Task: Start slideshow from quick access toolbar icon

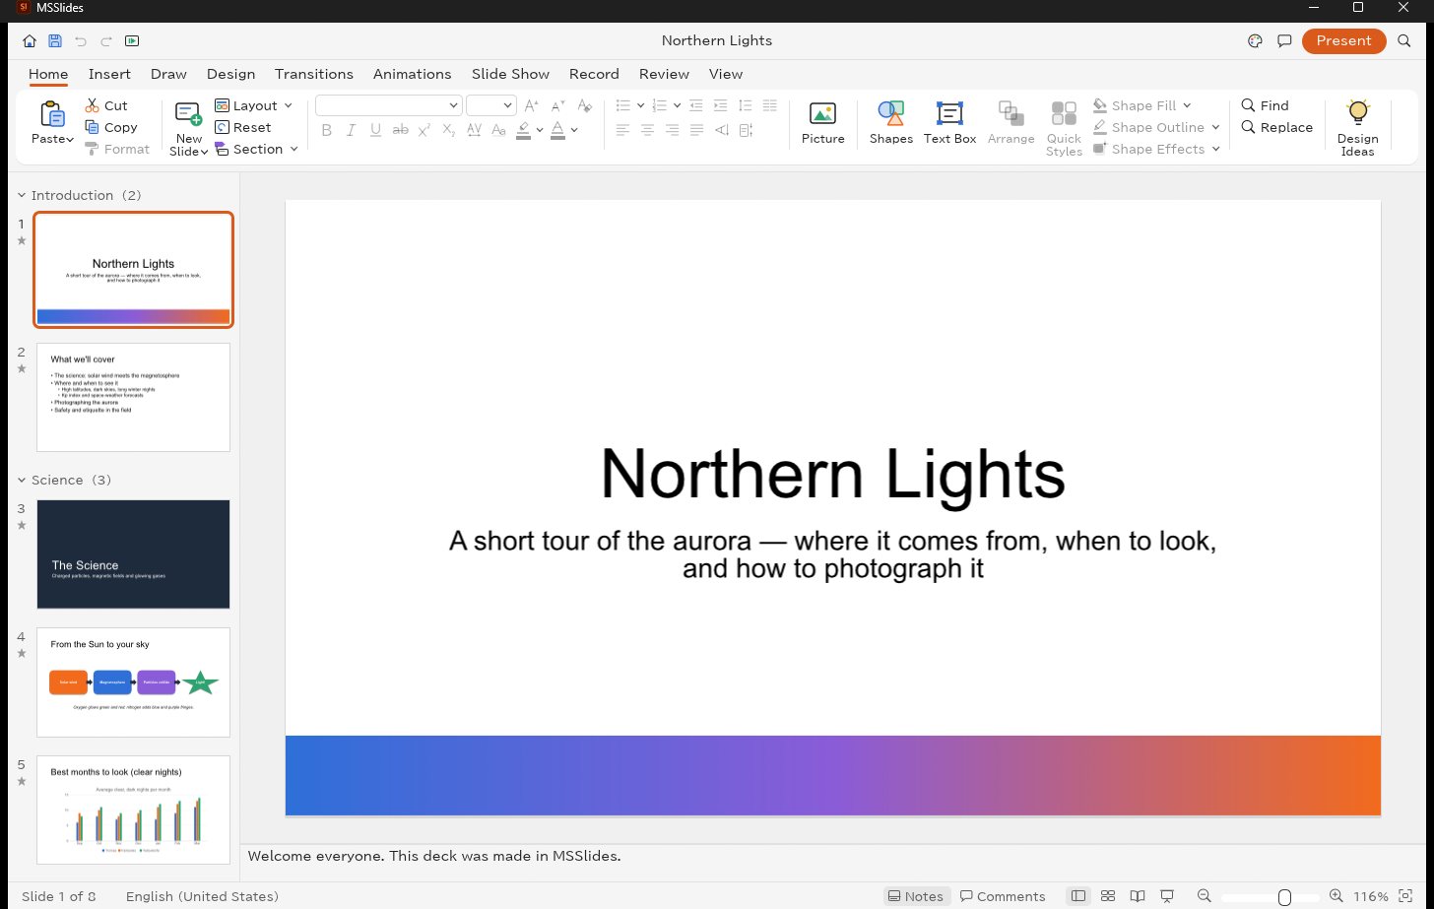Action: pos(132,41)
